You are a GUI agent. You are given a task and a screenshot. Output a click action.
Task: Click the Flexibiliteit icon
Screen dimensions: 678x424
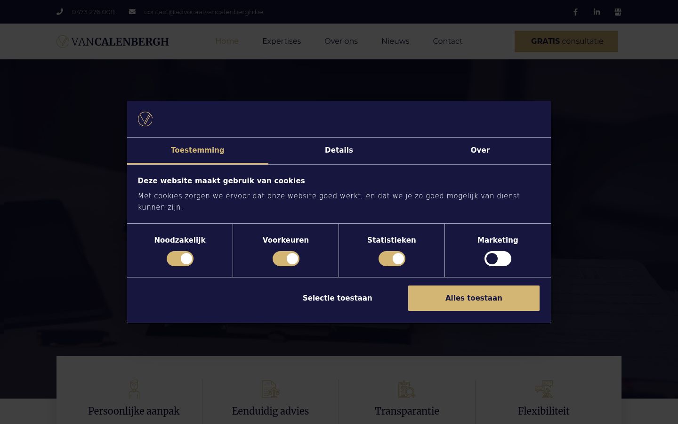pyautogui.click(x=544, y=389)
